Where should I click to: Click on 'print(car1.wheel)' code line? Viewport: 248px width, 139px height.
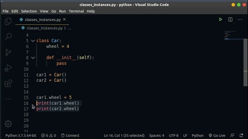(x=58, y=103)
